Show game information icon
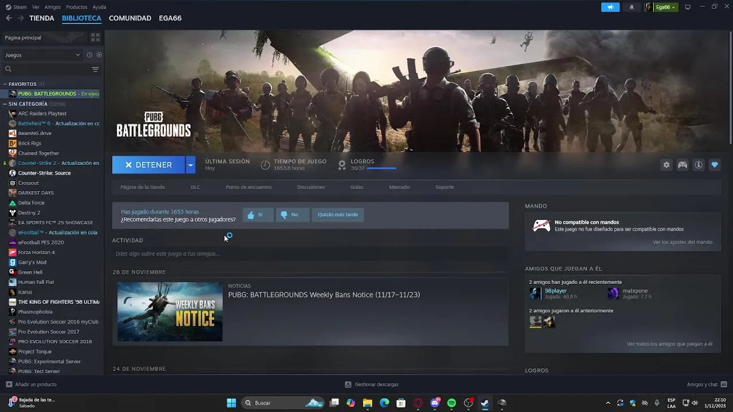Viewport: 733px width, 412px height. click(699, 165)
